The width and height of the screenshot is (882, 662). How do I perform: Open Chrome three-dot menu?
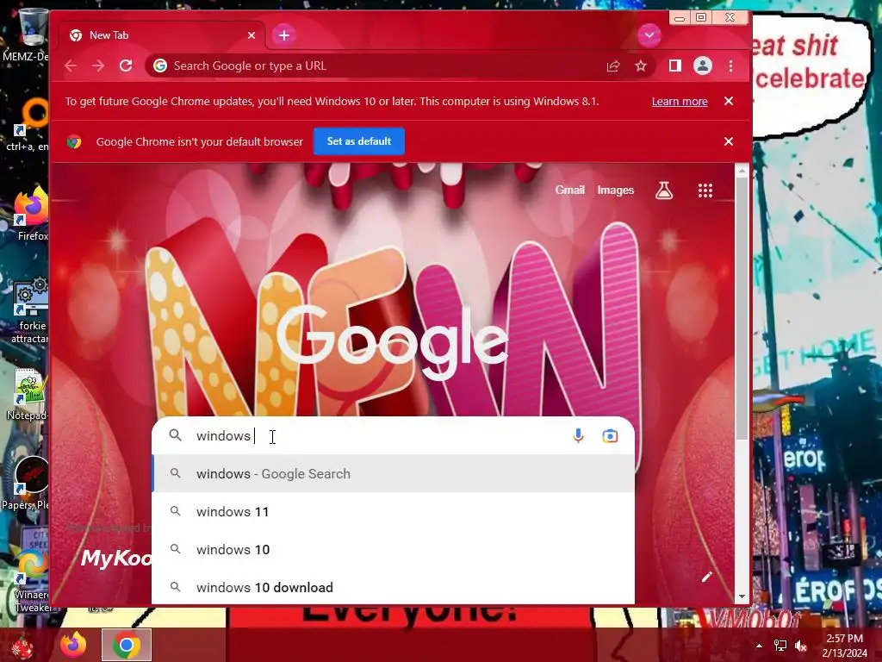pyautogui.click(x=730, y=66)
